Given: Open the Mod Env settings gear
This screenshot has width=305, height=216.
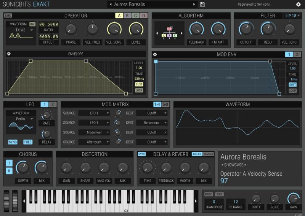Looking at the screenshot, I should pyautogui.click(x=155, y=55).
